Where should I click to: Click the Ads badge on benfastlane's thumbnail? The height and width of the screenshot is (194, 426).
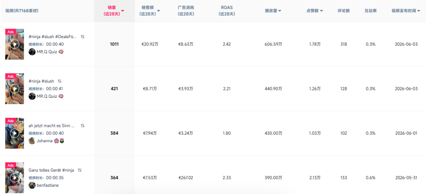[10, 165]
